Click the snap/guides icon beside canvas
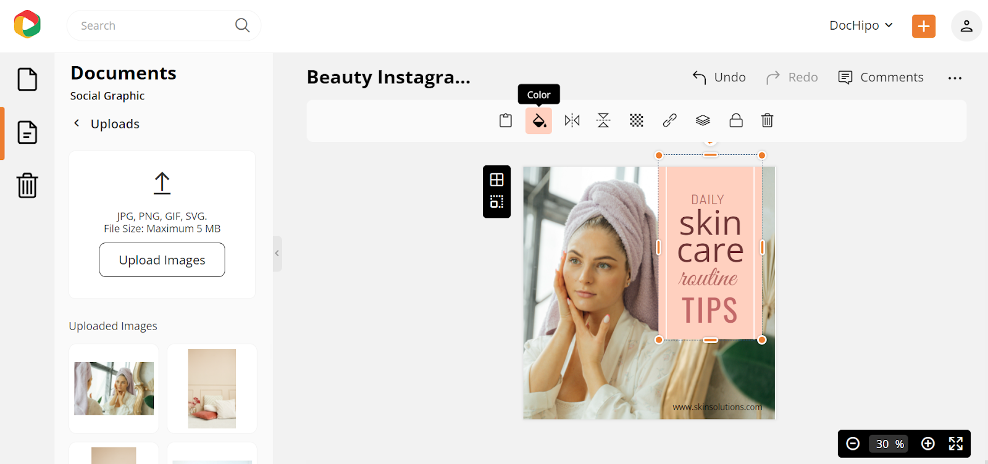 (x=496, y=202)
